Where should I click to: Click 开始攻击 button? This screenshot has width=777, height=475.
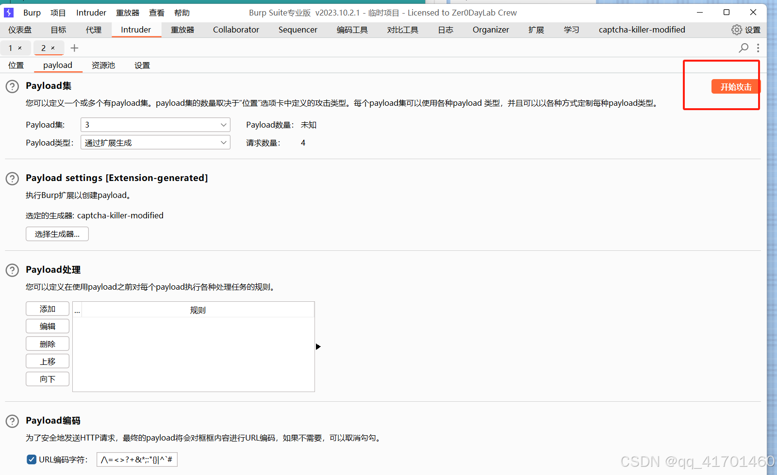736,86
